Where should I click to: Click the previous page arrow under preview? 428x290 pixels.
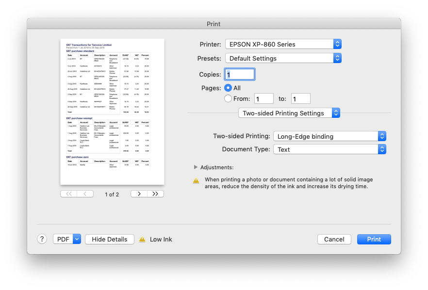[85, 193]
